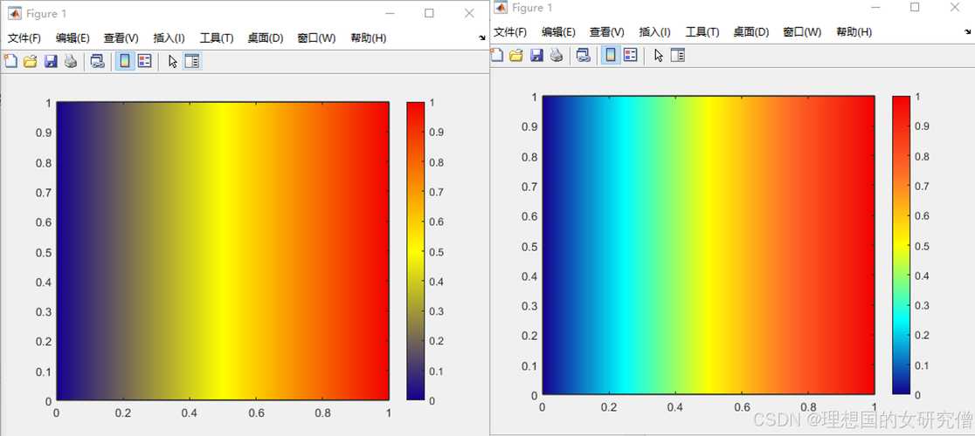Open 插入(I) menu in right window
This screenshot has width=975, height=436.
tap(654, 32)
